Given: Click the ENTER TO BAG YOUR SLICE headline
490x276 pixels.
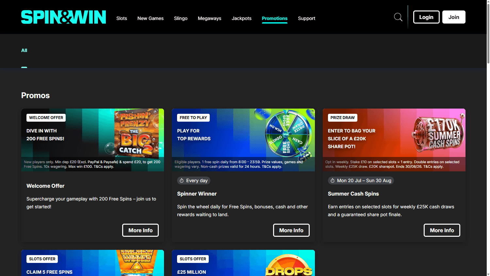Looking at the screenshot, I should tap(351, 139).
